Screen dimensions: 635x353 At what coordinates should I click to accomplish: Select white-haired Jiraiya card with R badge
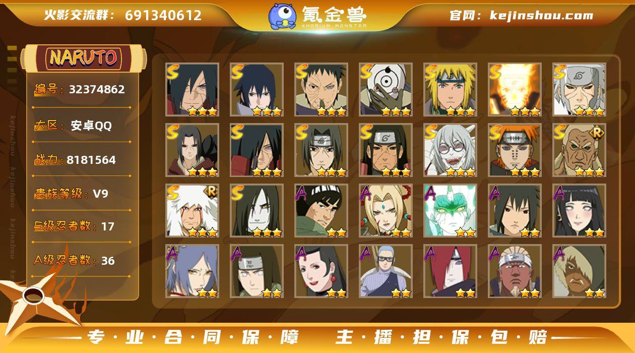coord(192,211)
